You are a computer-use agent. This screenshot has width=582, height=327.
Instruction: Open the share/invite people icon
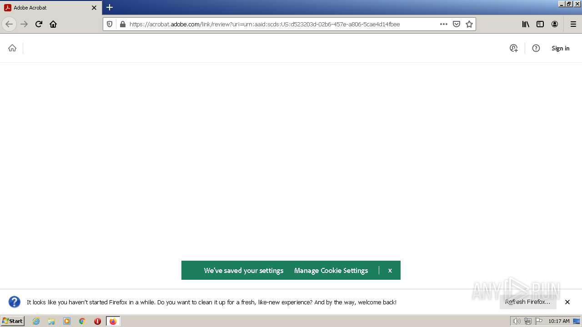click(514, 48)
